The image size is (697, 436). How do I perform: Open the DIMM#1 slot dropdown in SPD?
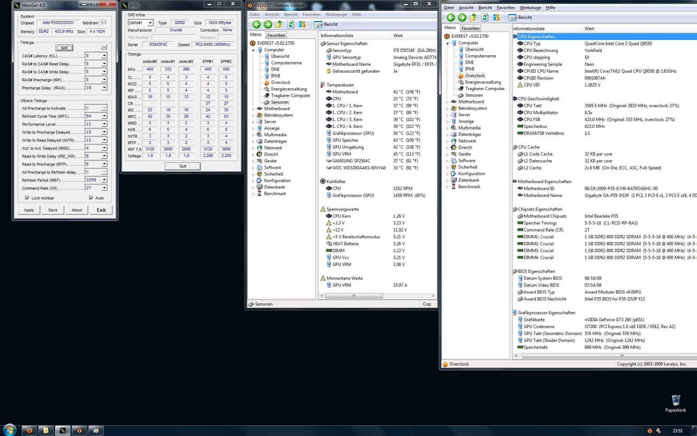(150, 23)
